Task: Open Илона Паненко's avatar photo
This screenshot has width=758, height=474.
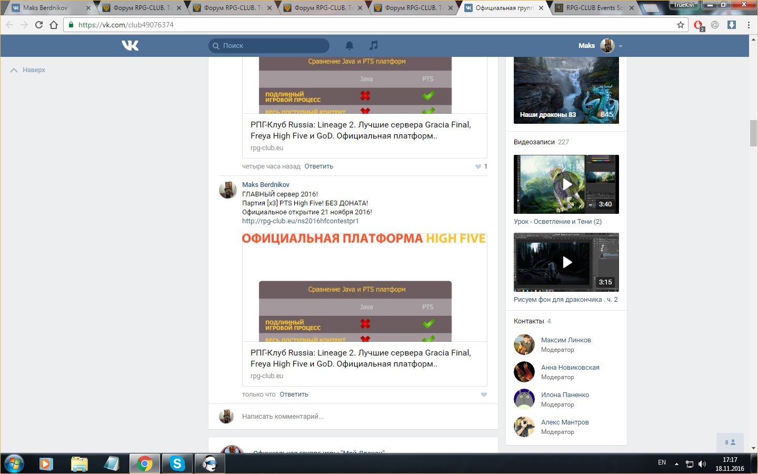Action: point(524,399)
